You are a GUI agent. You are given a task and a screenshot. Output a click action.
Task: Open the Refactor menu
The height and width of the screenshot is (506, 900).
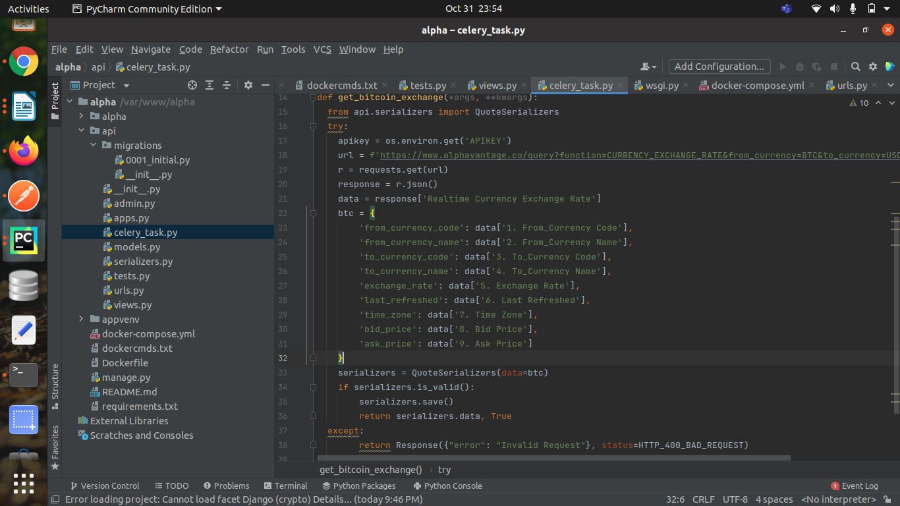[229, 49]
